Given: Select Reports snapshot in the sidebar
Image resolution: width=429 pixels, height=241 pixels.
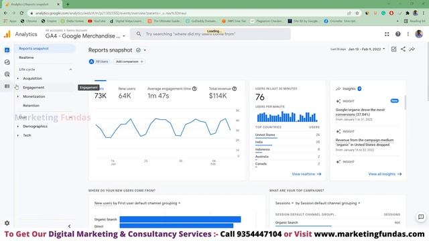Looking at the screenshot, I should [45, 49].
